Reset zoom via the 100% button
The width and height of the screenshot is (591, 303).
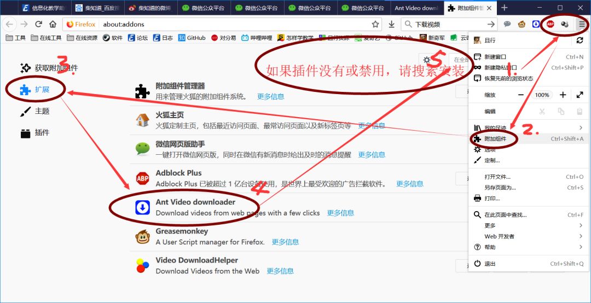(542, 95)
